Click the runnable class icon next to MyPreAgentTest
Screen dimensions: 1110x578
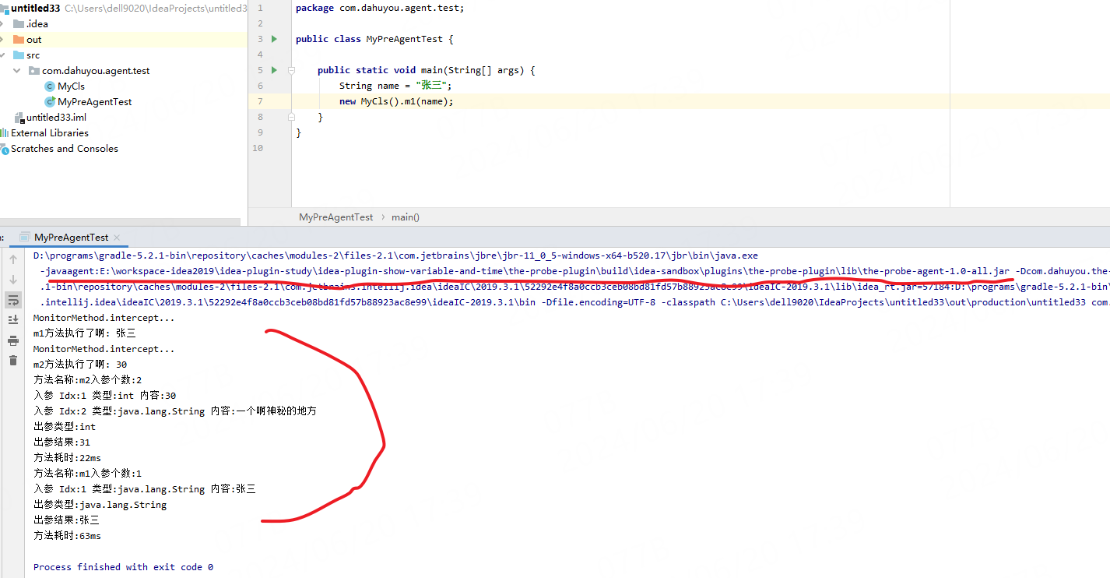pos(50,102)
